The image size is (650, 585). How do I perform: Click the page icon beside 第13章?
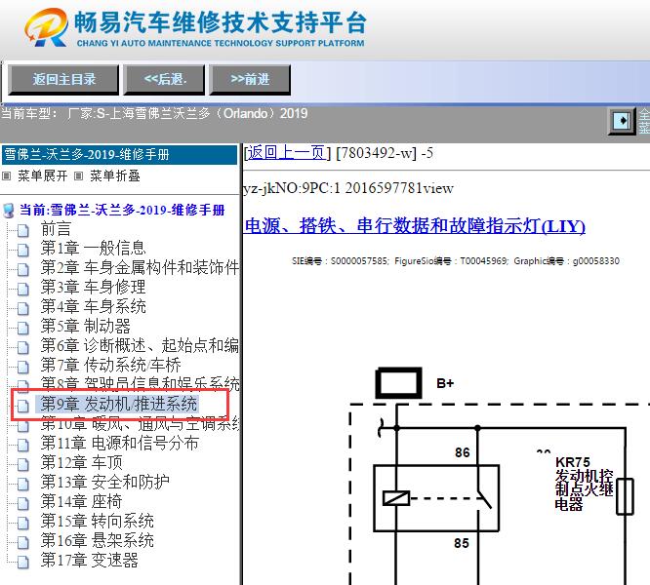point(23,484)
